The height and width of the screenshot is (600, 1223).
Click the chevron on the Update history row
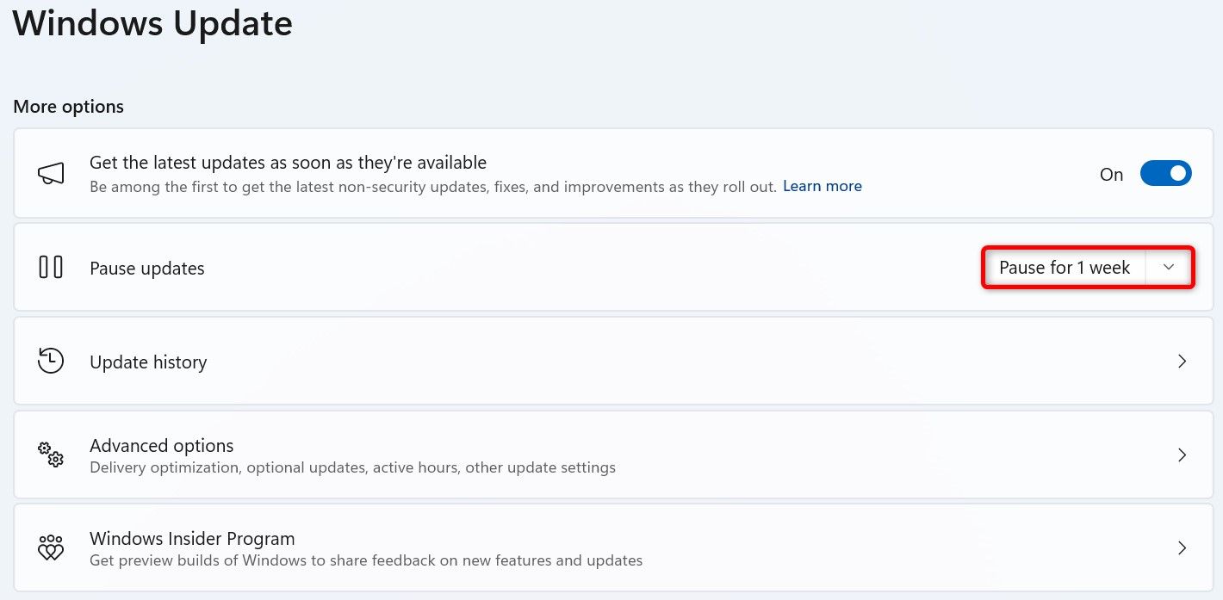coord(1182,362)
